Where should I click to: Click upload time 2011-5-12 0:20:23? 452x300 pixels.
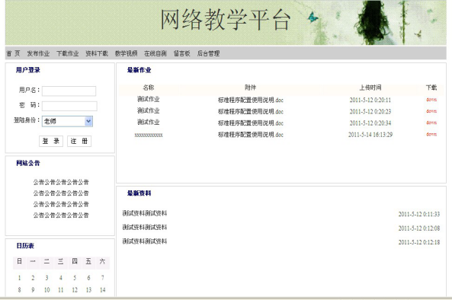[370, 111]
